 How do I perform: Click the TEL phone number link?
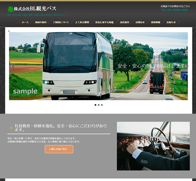tap(174, 10)
